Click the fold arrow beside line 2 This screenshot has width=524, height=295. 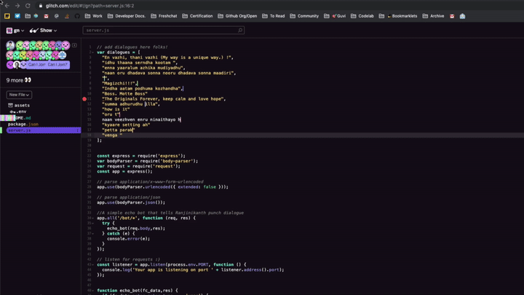pyautogui.click(x=92, y=52)
